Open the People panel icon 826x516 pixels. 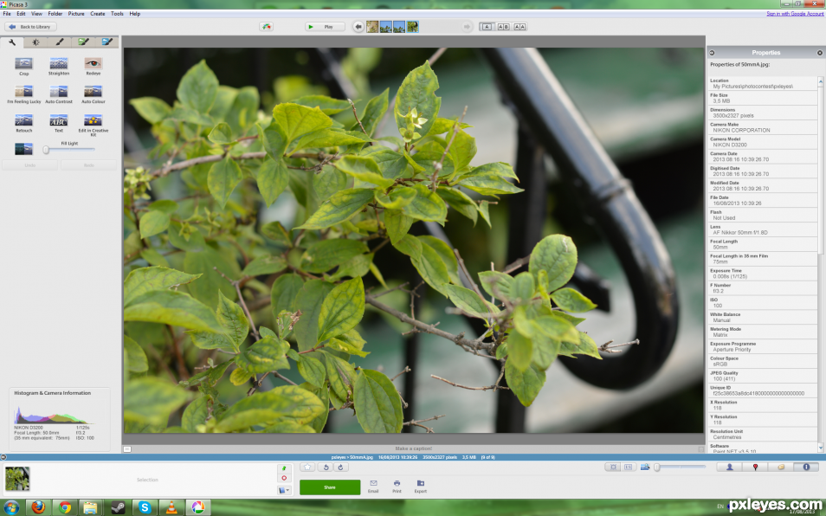tap(730, 467)
